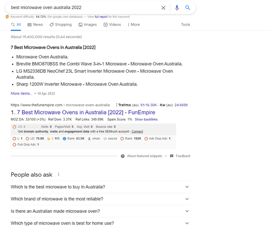Viewport: 271px width, 227px height.
Task: Click the Keyword difficulty 64.72% value
Action: coord(41,17)
